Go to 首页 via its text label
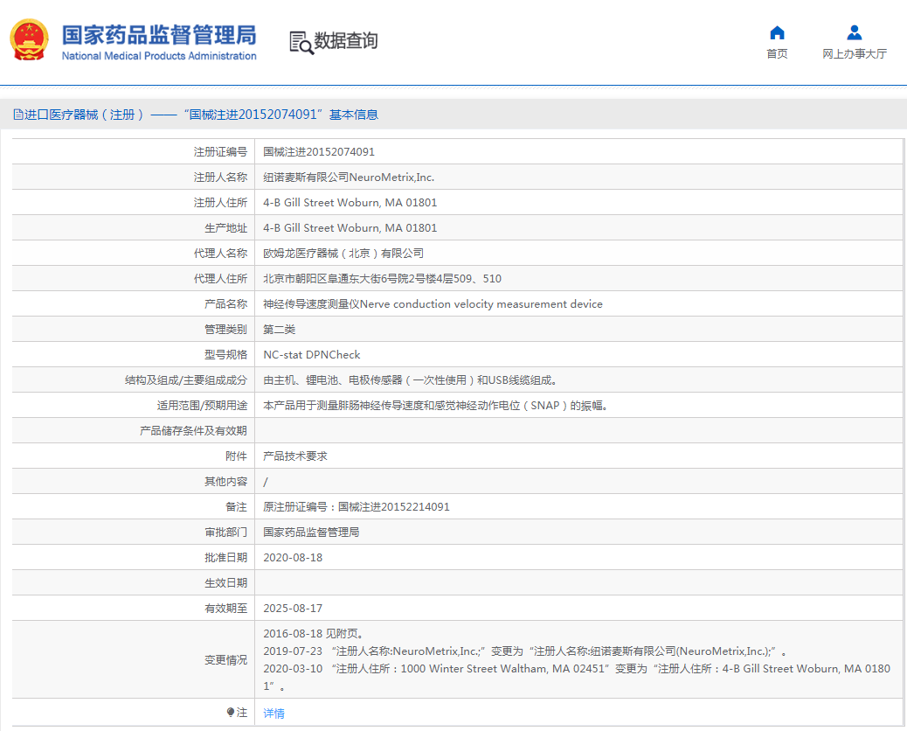Image resolution: width=907 pixels, height=731 pixels. (777, 54)
